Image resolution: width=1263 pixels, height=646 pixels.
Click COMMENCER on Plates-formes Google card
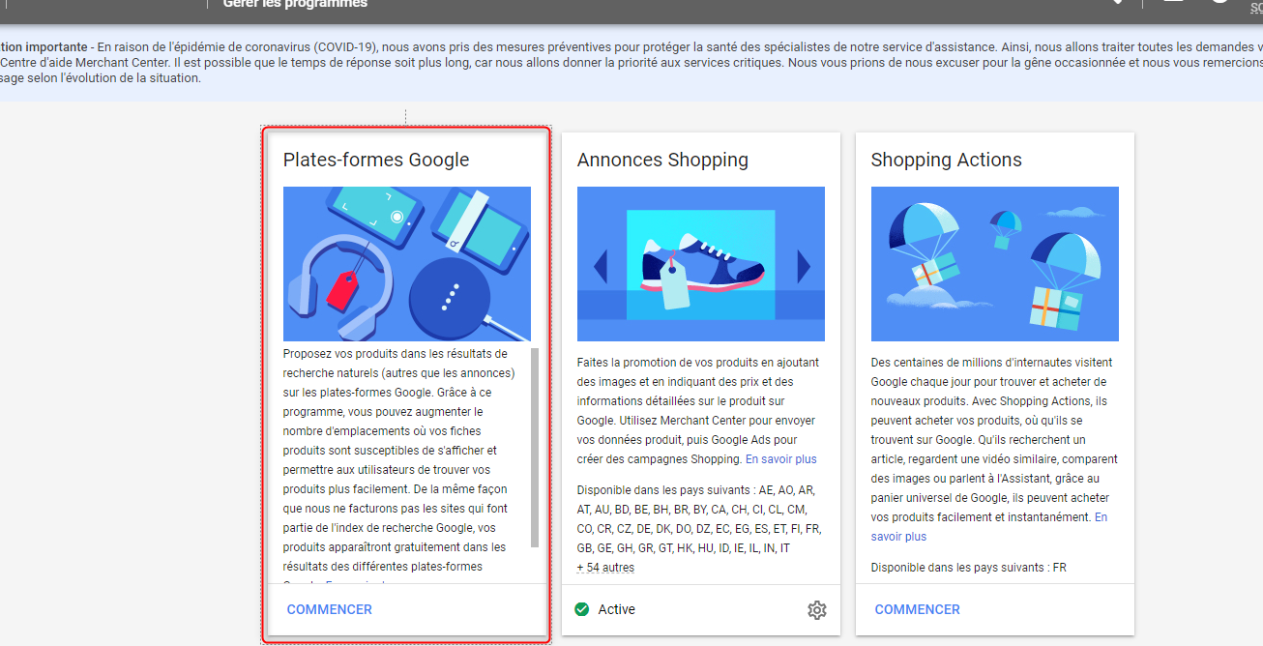[x=330, y=609]
